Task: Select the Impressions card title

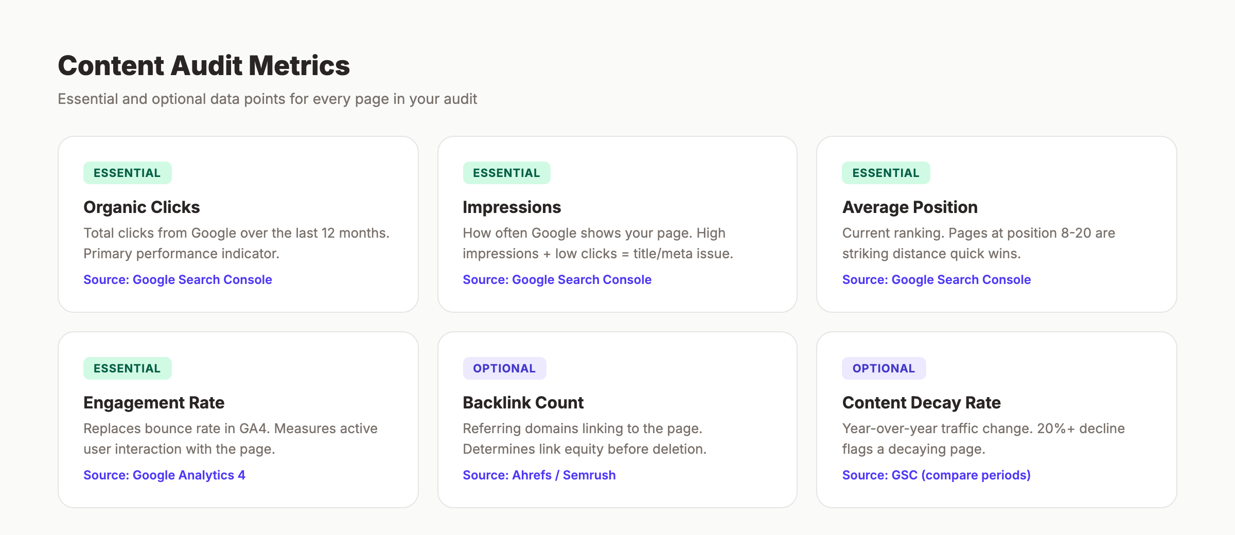Action: 512,207
